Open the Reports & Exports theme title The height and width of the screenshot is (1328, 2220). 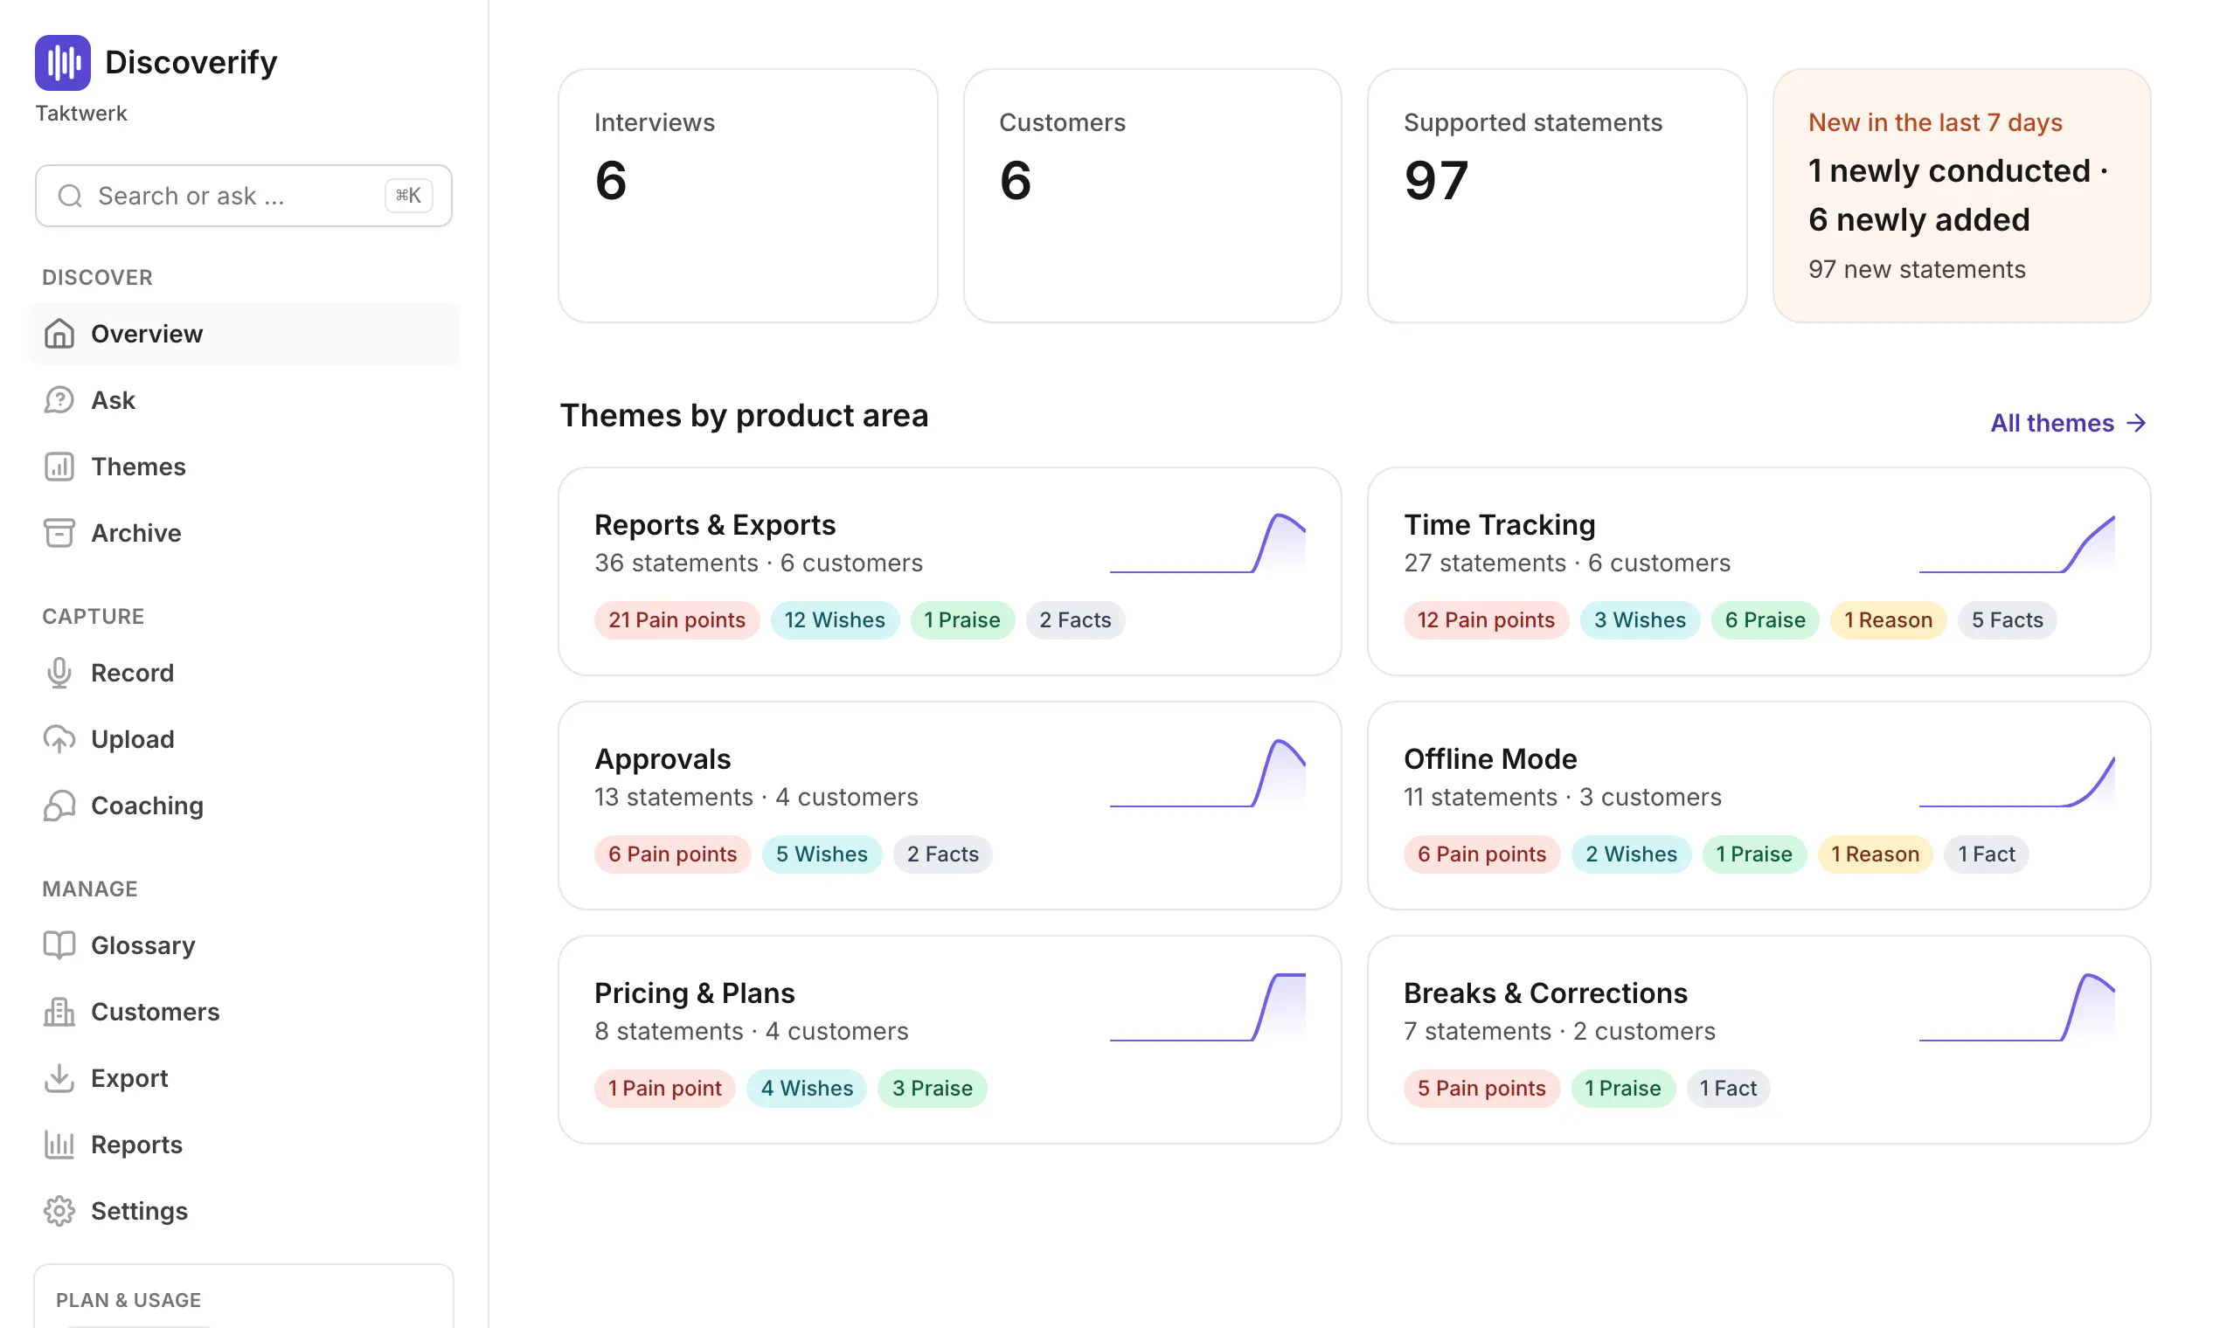[x=714, y=525]
